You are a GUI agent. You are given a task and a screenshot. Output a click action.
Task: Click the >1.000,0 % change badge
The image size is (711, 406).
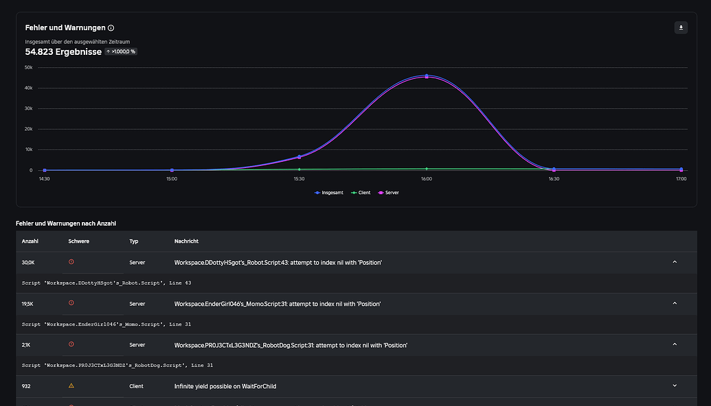pyautogui.click(x=121, y=51)
